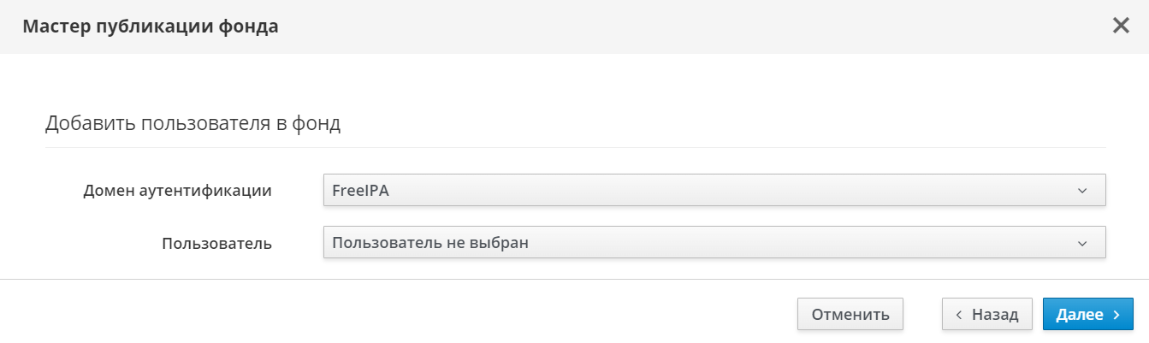Click the divider line under the section heading
This screenshot has width=1149, height=343.
(x=575, y=147)
